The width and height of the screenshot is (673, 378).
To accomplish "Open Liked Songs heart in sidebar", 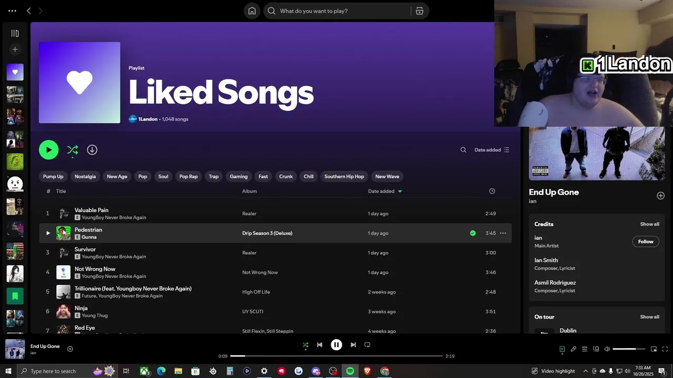I will 15,72.
